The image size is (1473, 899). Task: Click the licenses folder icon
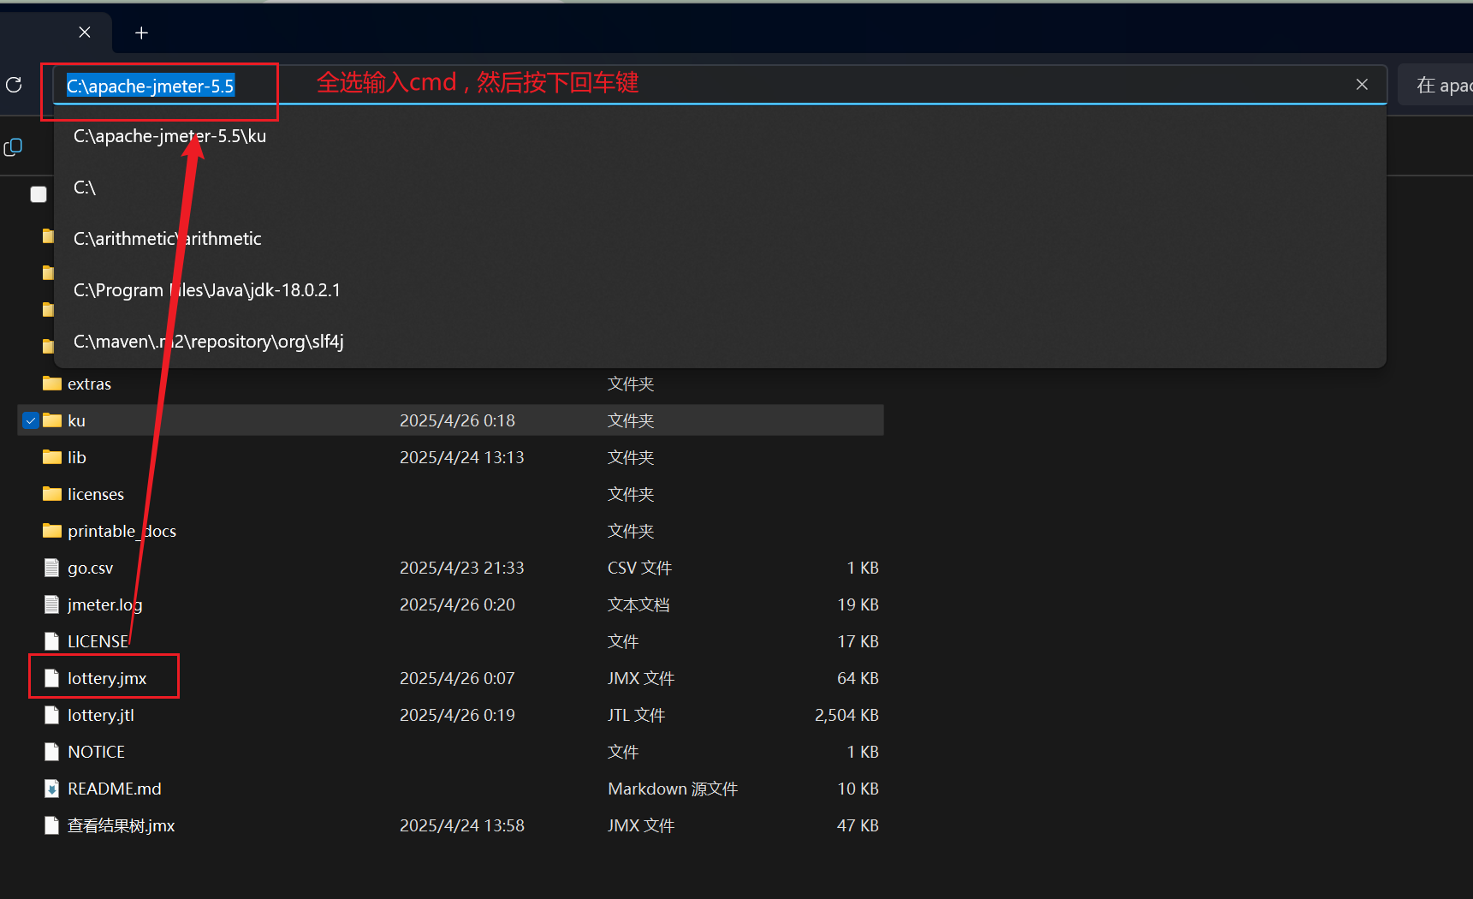point(52,493)
